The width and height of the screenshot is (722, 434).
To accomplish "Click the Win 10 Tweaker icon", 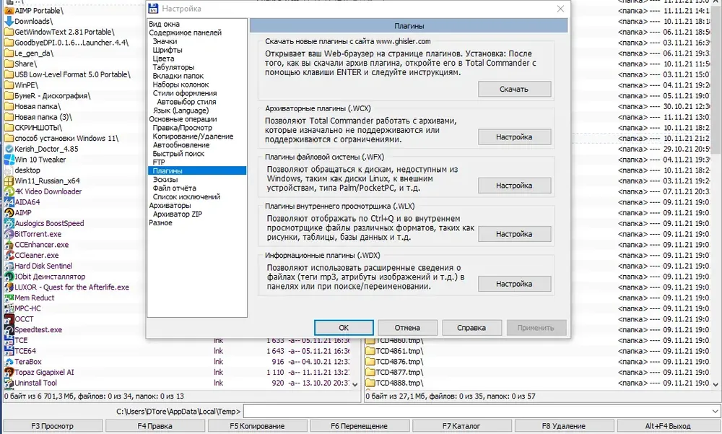I will click(9, 160).
